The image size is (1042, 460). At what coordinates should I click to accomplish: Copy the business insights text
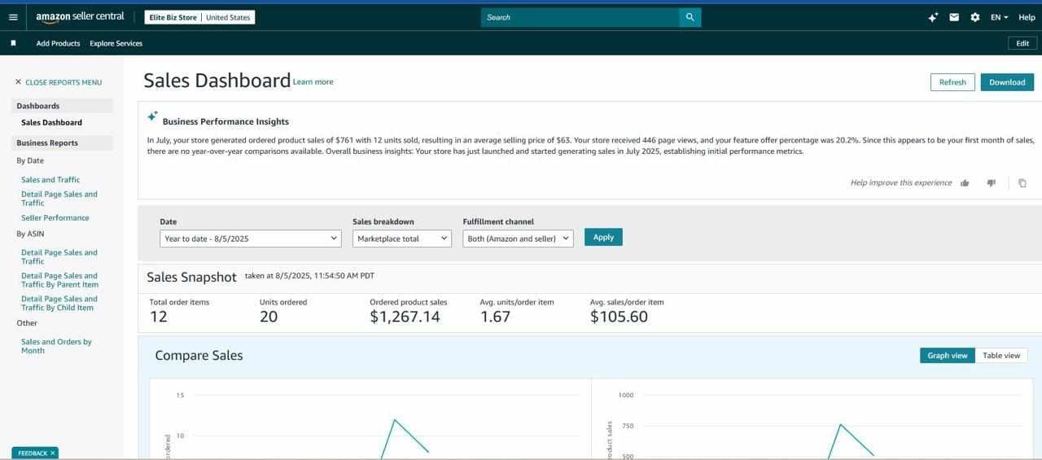[1022, 183]
